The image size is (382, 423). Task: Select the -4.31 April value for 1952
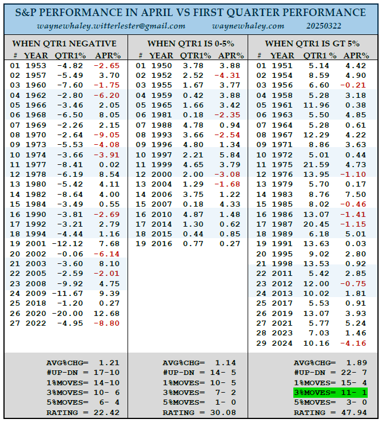click(x=227, y=75)
